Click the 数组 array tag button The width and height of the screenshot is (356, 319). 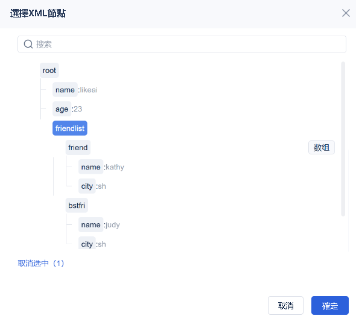(322, 148)
